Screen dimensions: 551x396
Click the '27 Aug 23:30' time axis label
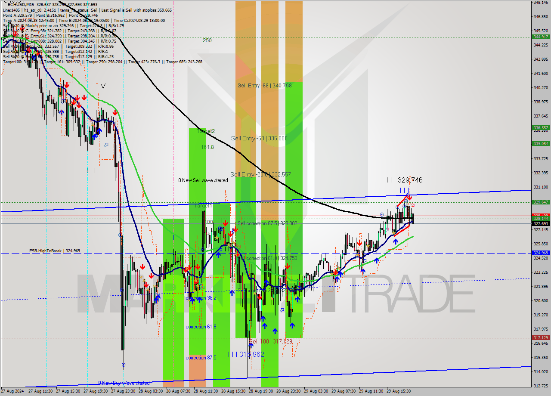coord(123,392)
